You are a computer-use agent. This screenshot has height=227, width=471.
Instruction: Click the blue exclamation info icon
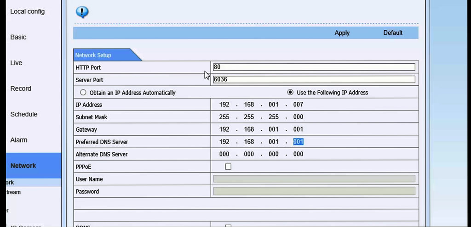click(x=82, y=12)
